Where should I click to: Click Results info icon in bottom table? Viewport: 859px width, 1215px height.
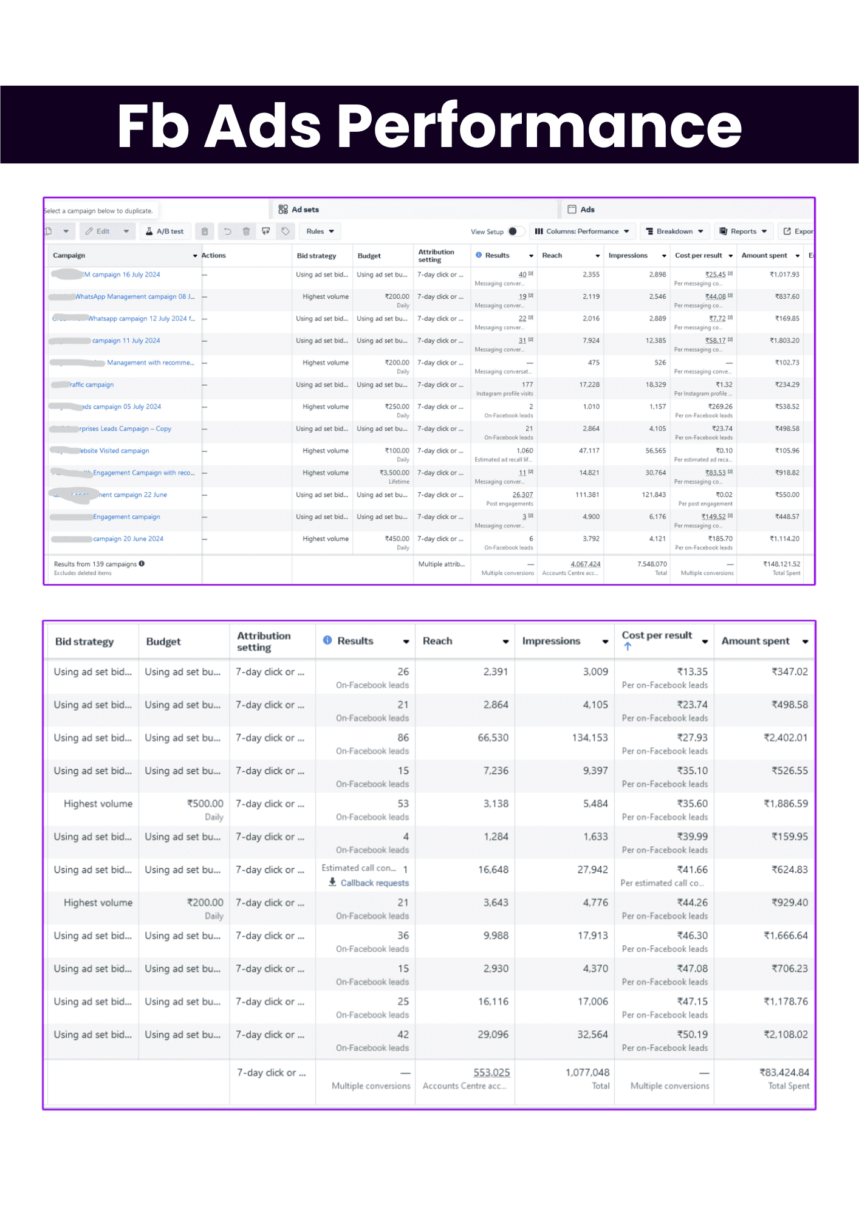[327, 640]
